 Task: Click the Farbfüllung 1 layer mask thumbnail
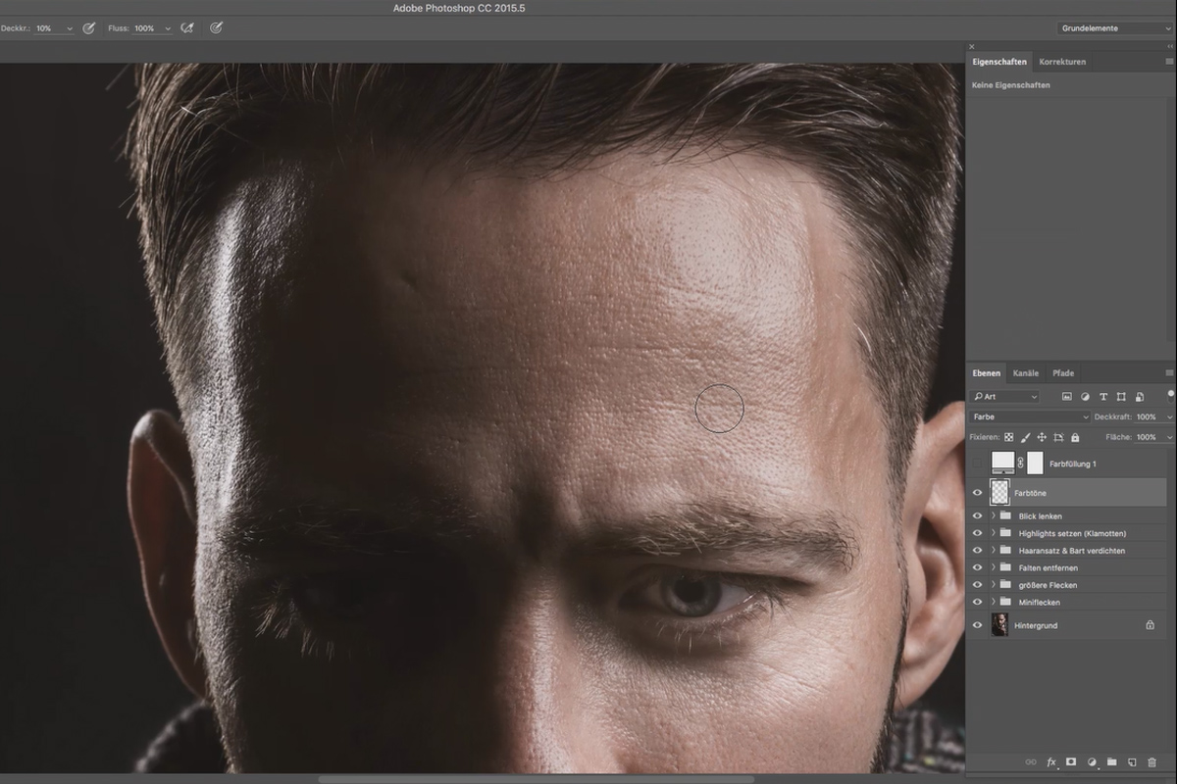pyautogui.click(x=1035, y=463)
